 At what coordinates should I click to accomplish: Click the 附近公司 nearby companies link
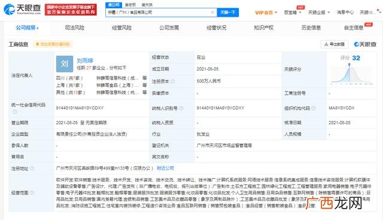[165, 169]
